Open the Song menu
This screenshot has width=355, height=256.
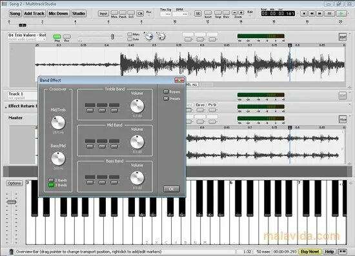(x=15, y=14)
